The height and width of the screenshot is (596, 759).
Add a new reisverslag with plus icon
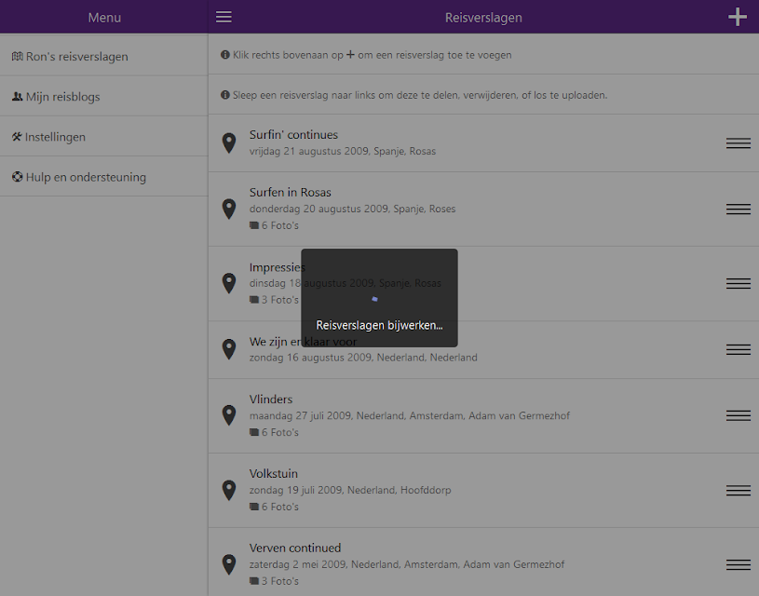[x=738, y=17]
